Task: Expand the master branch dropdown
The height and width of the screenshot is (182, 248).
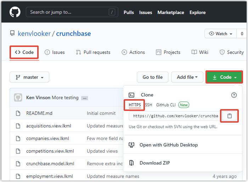Action: (x=29, y=77)
